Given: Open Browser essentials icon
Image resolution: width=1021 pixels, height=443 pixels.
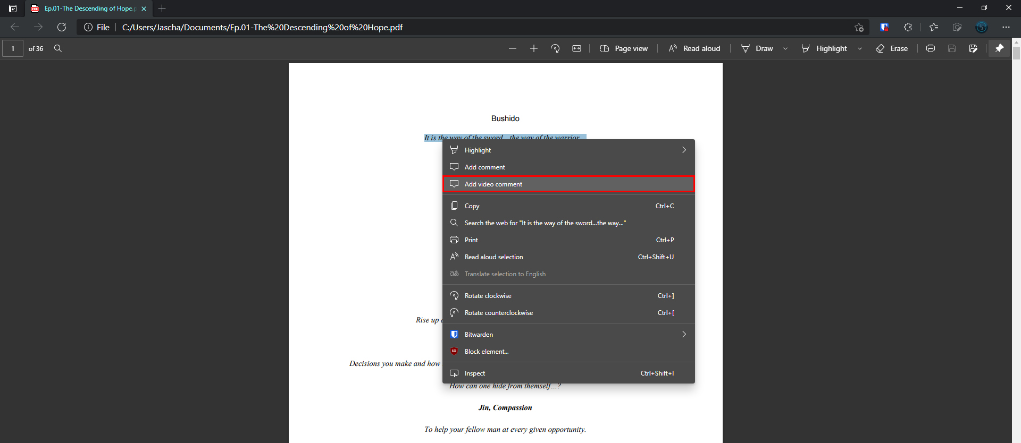Looking at the screenshot, I should click(x=957, y=27).
